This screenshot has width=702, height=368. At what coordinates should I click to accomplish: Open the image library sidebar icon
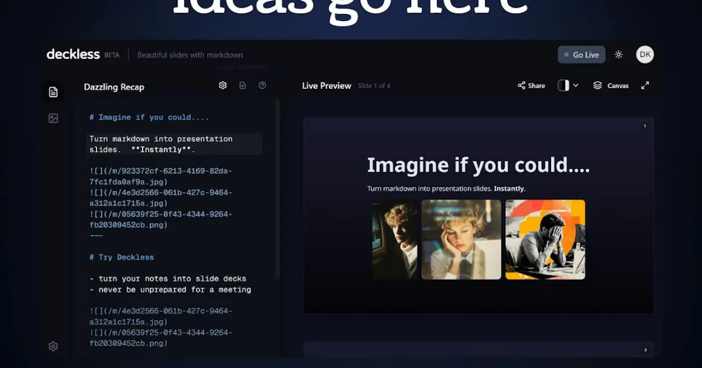[53, 119]
